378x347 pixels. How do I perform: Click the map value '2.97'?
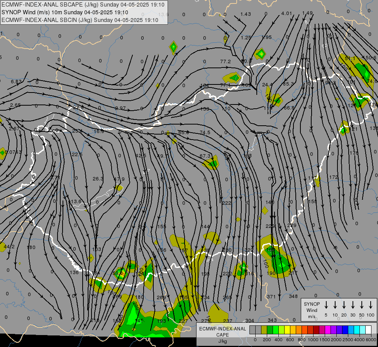click(x=120, y=108)
